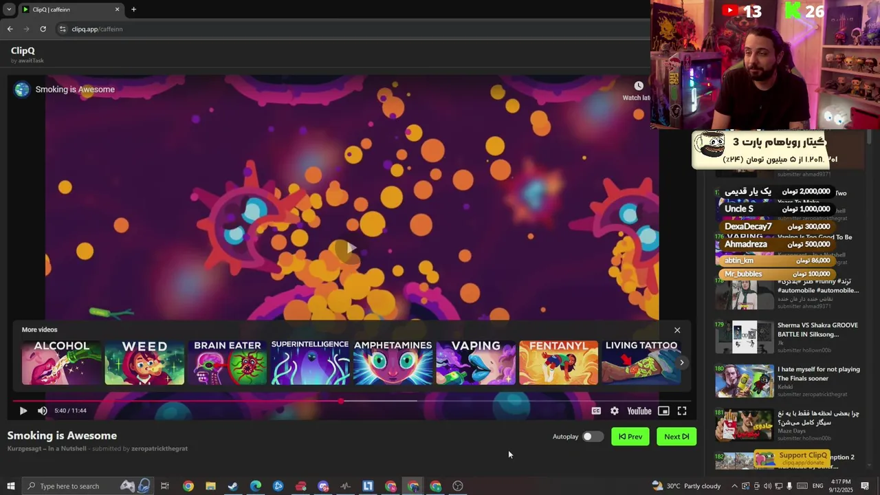Go to previous clip with Prev button

pos(630,437)
